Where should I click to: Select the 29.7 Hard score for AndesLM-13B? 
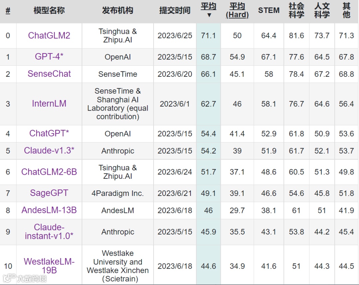click(237, 211)
